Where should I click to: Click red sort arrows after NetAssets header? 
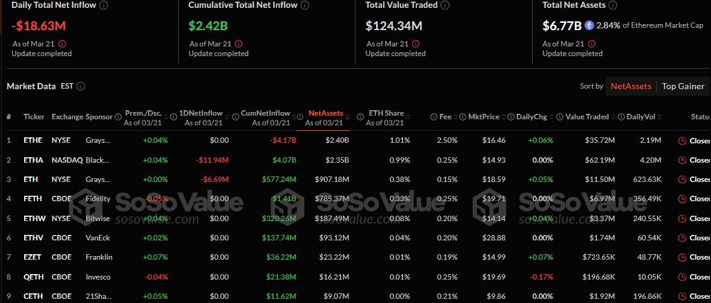[348, 118]
